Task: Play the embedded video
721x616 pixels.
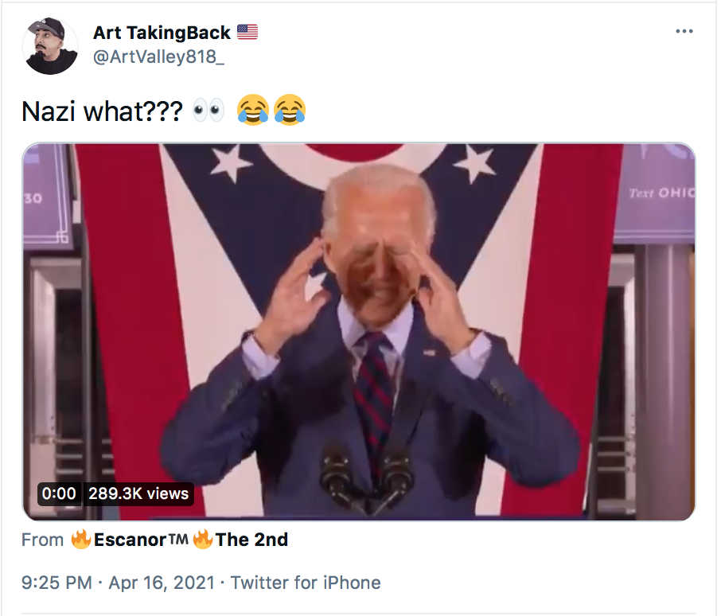Action: coord(359,332)
